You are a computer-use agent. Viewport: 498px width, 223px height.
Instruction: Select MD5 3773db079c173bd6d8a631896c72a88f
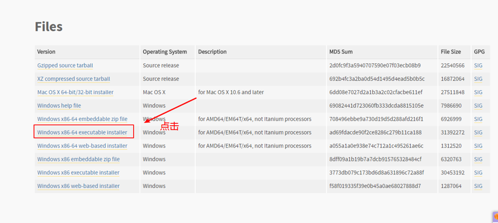[377, 173]
